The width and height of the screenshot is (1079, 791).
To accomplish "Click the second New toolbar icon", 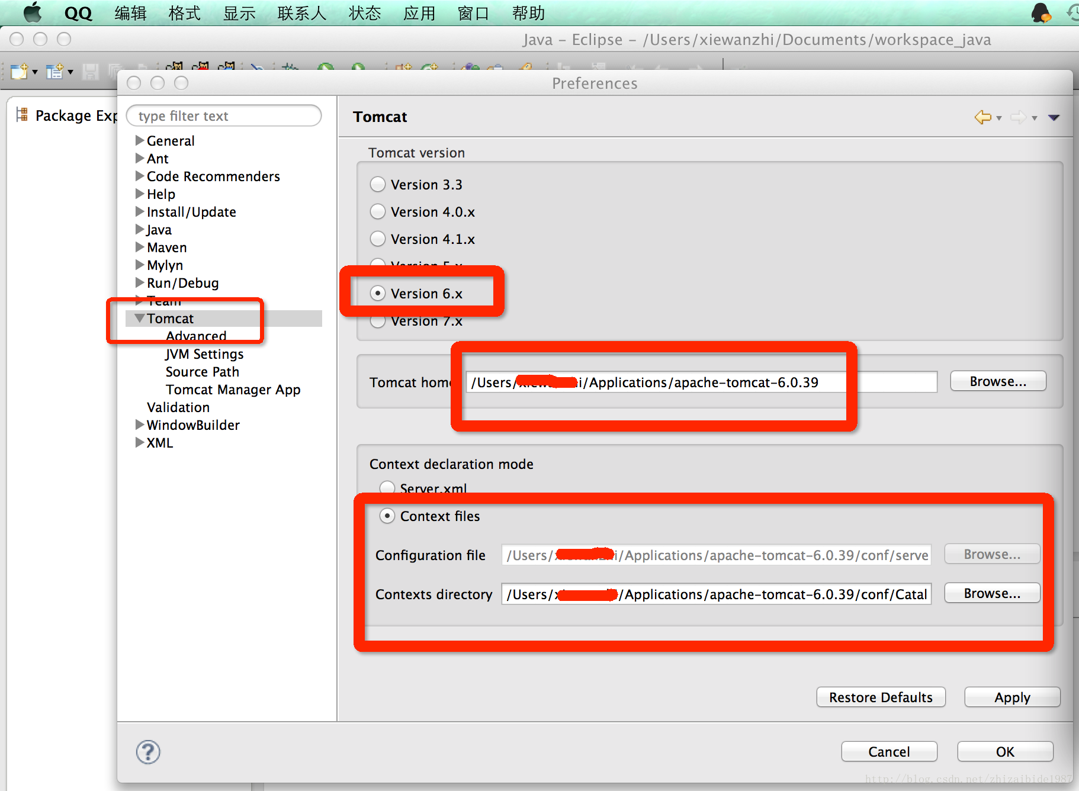I will tap(54, 72).
